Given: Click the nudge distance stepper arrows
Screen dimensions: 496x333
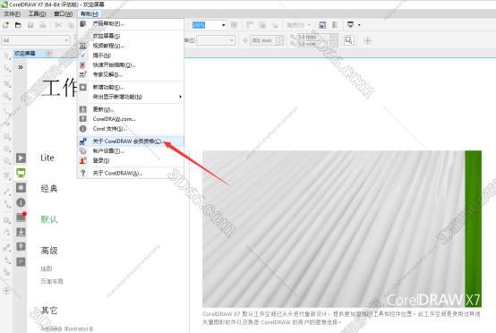Looking at the screenshot, I should click(279, 40).
